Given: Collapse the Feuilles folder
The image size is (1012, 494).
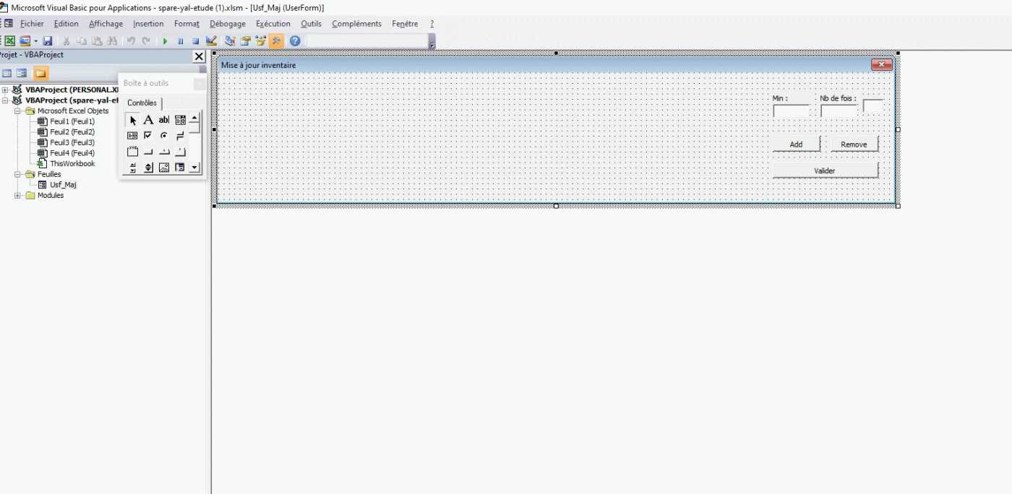Looking at the screenshot, I should pos(17,174).
